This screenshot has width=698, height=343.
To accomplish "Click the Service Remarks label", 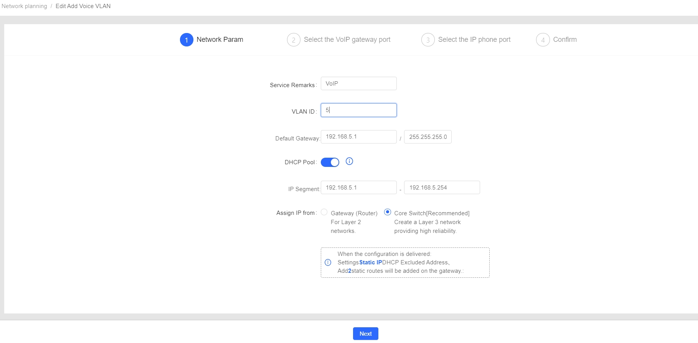I will coord(293,85).
